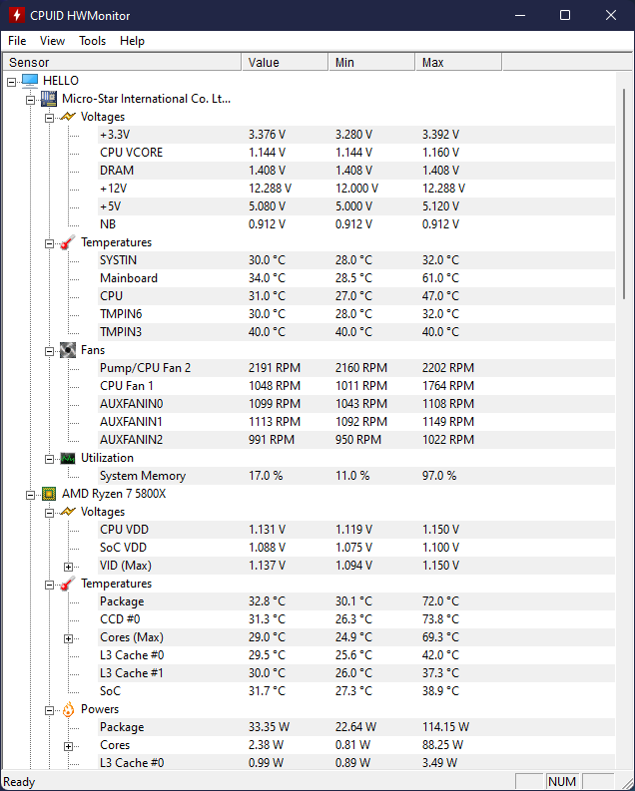The height and width of the screenshot is (791, 635).
Task: Collapse the Micro-Star International node
Action: pos(30,100)
